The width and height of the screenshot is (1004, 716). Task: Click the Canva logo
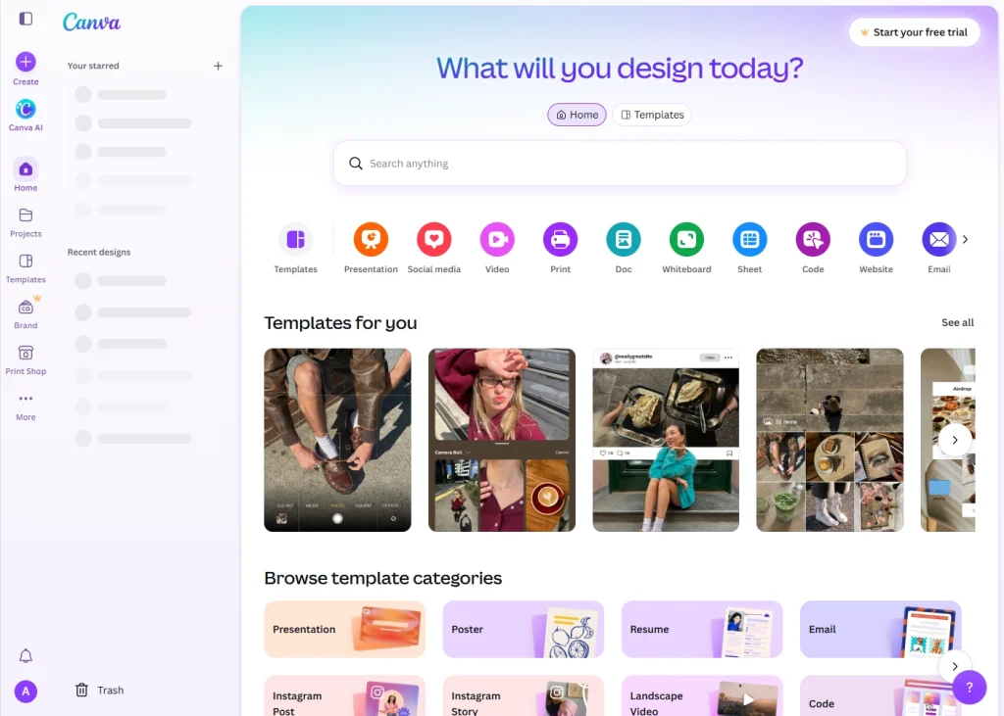pos(91,23)
